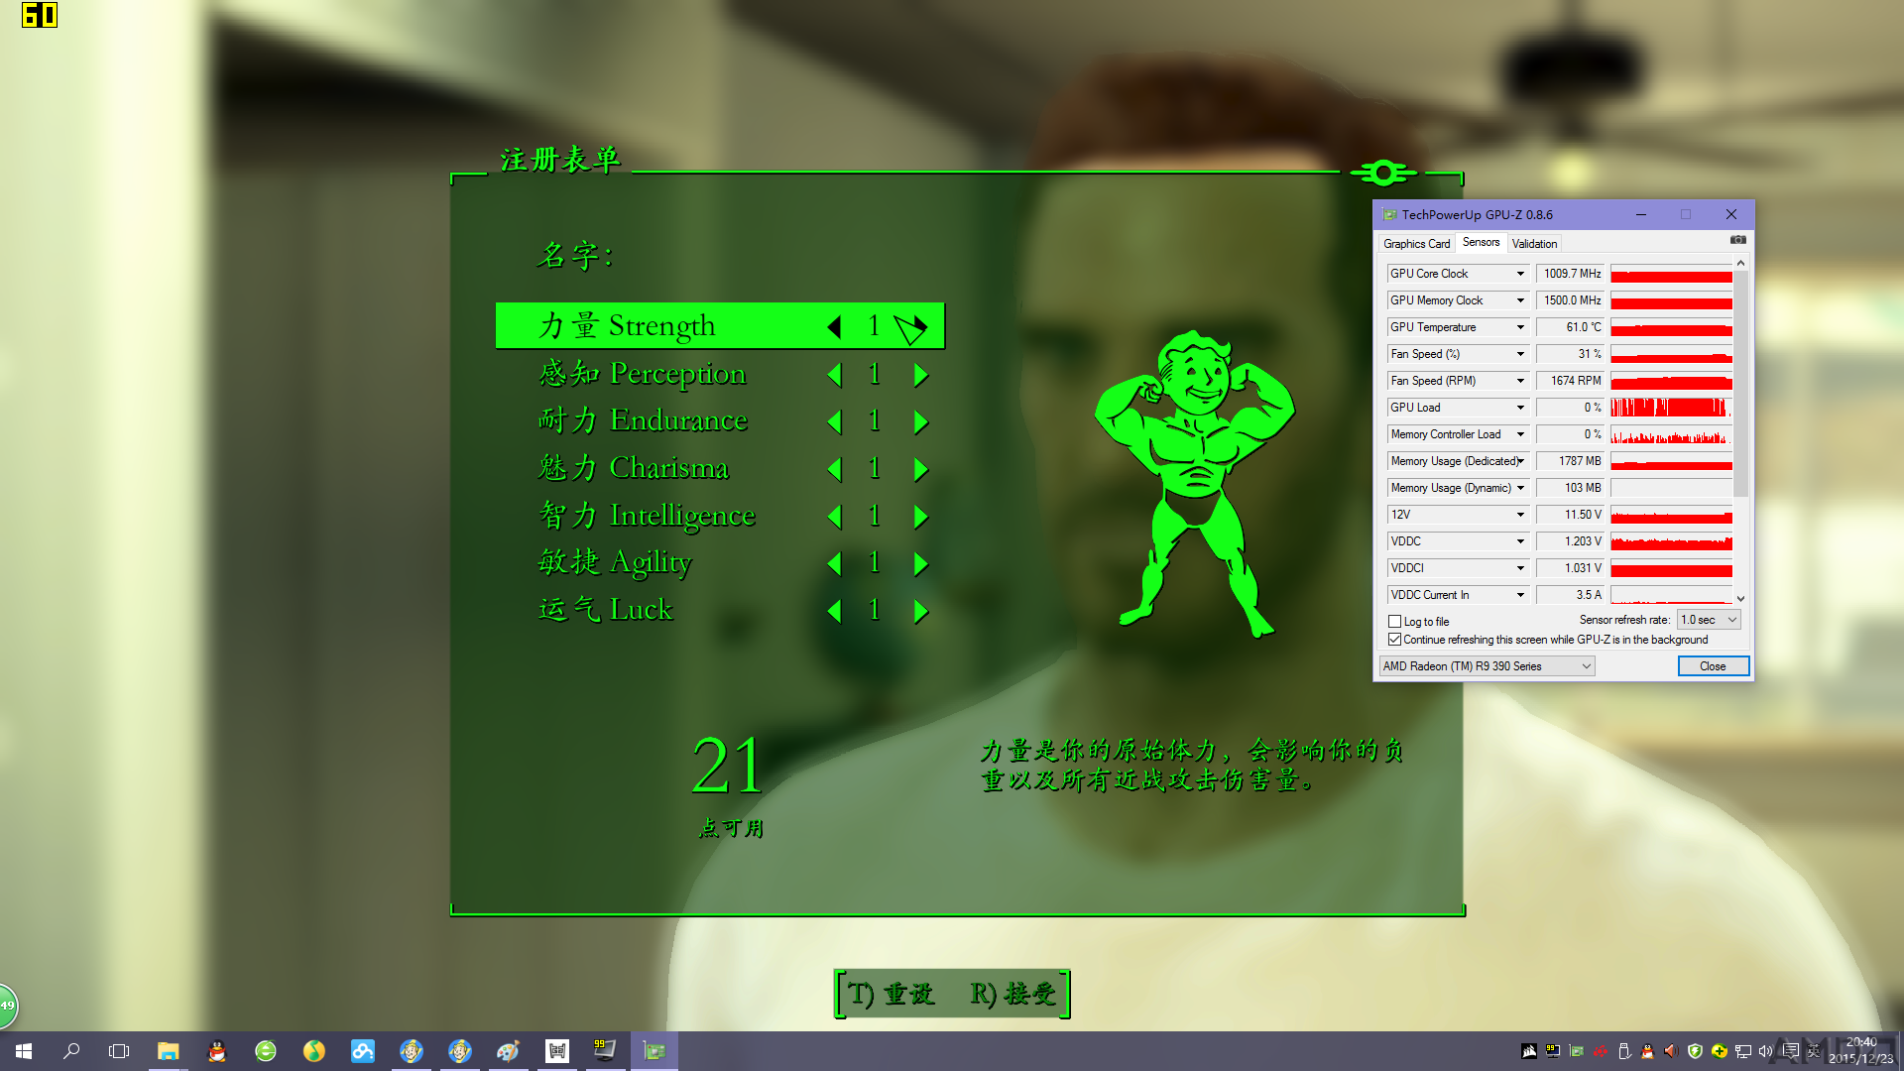Expand the 12V sensor dropdown
The image size is (1904, 1071).
click(1519, 515)
